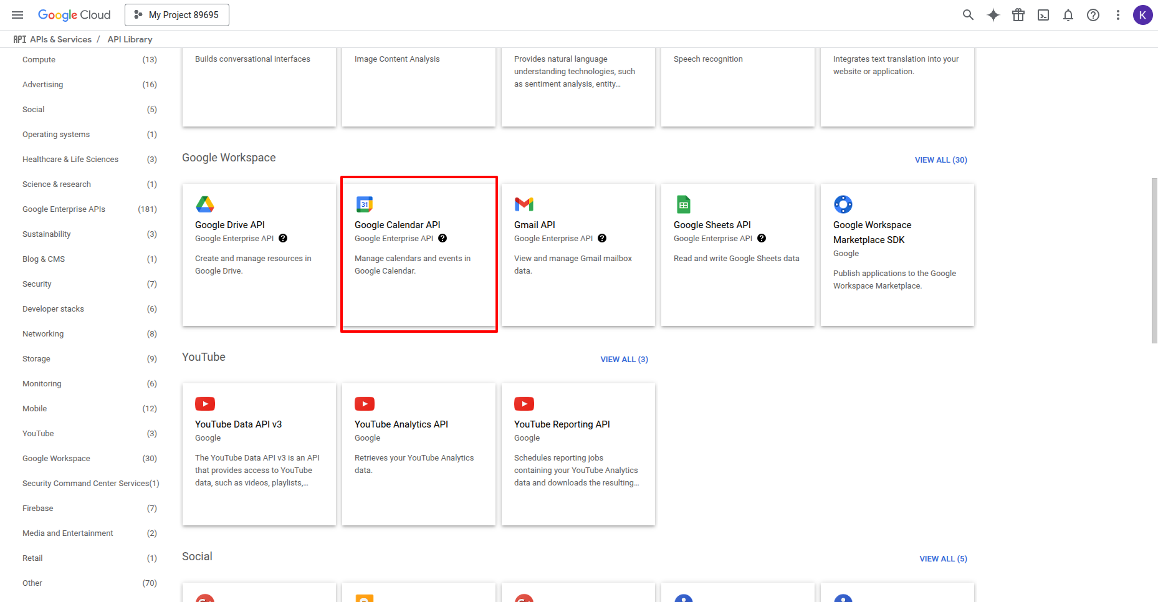
Task: Click the YouTube Data API v3 logo
Action: click(x=205, y=404)
